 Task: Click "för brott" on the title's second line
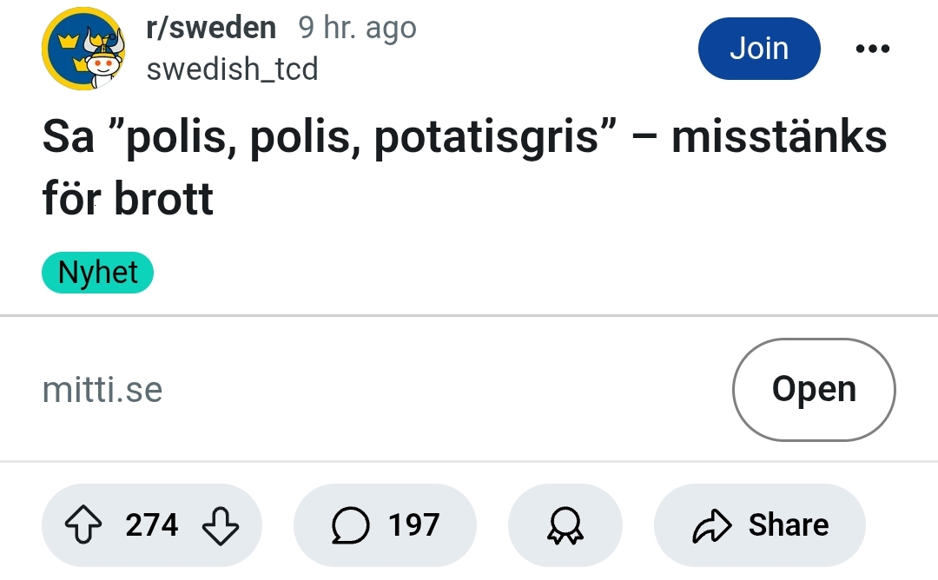(x=128, y=201)
